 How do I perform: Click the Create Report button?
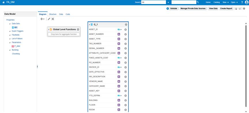click(226, 8)
